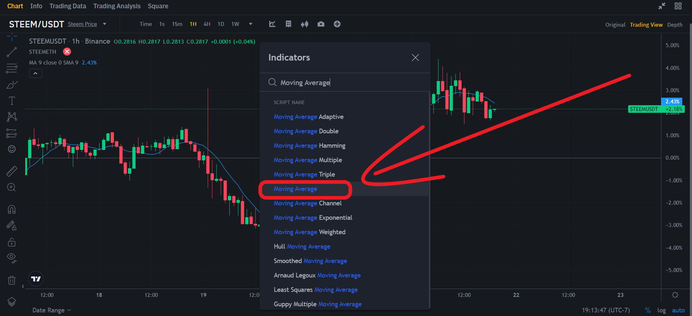Collapse the indicator legend chevron
The image size is (692, 316).
pyautogui.click(x=36, y=74)
